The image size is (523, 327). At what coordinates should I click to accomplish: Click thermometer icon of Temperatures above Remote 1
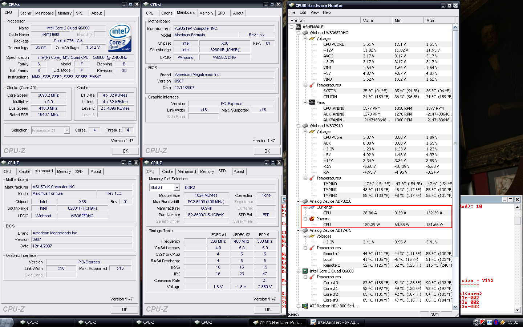312,248
